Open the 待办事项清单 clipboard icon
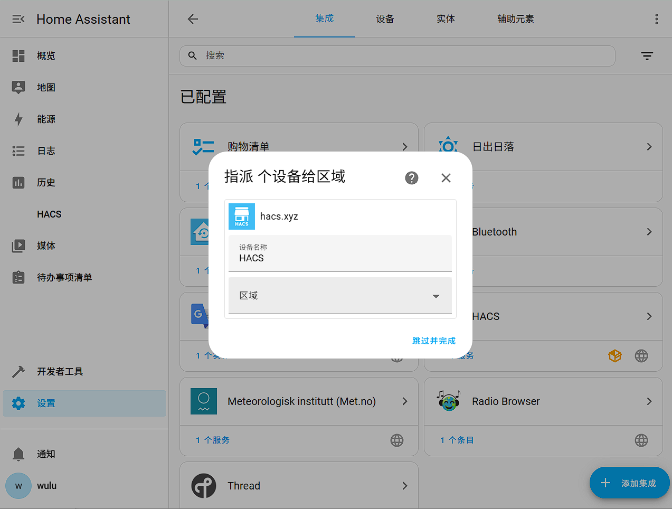 (x=18, y=277)
